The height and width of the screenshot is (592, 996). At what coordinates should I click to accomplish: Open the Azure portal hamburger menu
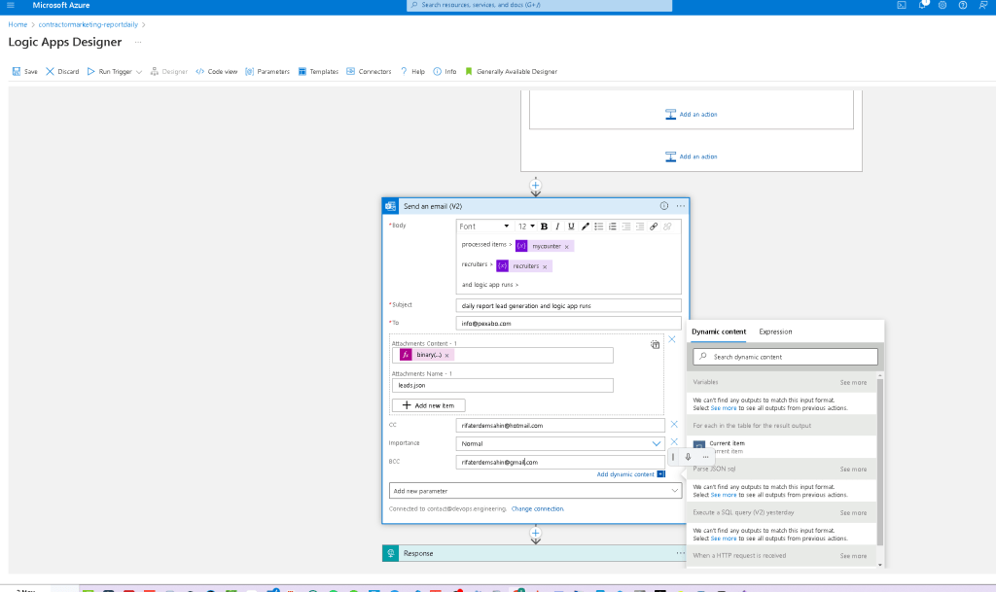[10, 5]
